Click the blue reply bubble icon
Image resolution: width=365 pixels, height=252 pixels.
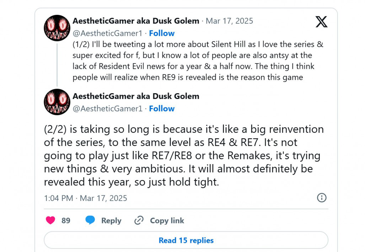pos(90,220)
